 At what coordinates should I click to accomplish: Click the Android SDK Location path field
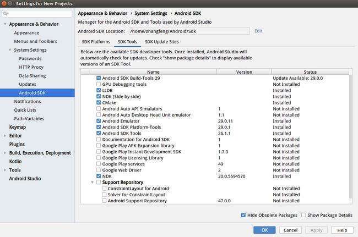click(189, 31)
